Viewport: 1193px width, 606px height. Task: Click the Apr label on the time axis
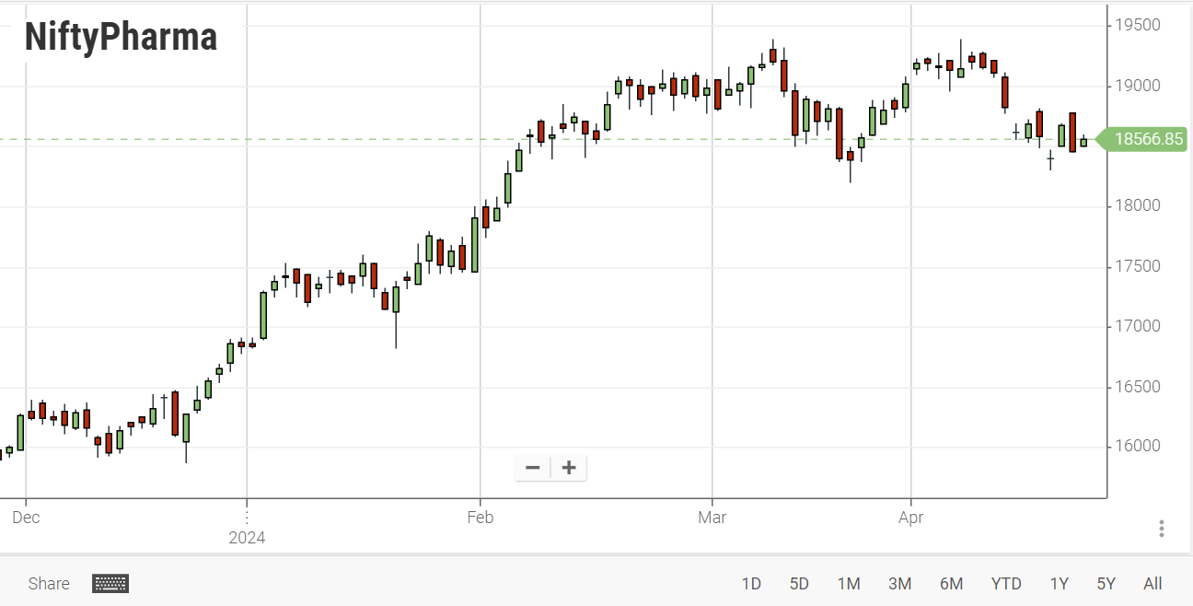[911, 518]
